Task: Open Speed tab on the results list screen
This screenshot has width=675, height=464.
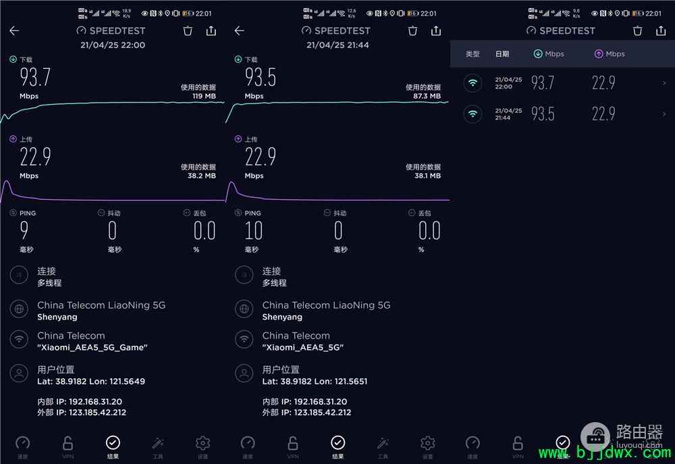Action: [x=473, y=446]
